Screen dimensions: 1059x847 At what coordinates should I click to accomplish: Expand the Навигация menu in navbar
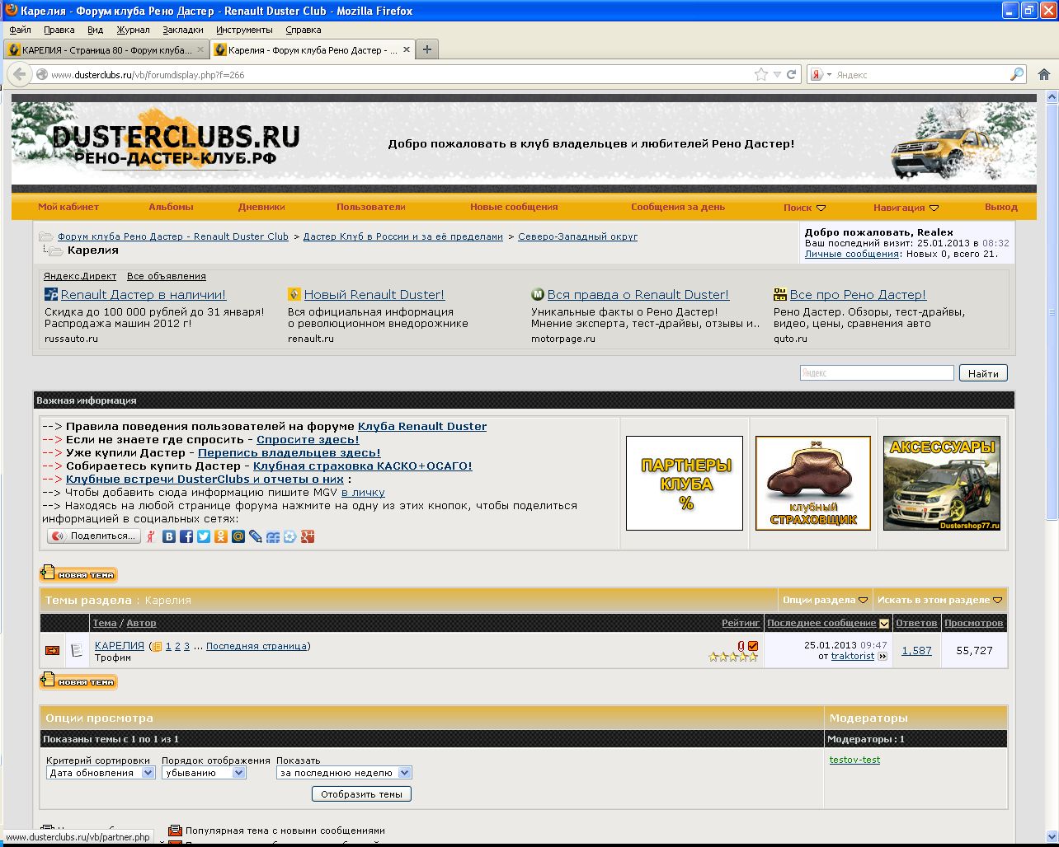tap(906, 208)
